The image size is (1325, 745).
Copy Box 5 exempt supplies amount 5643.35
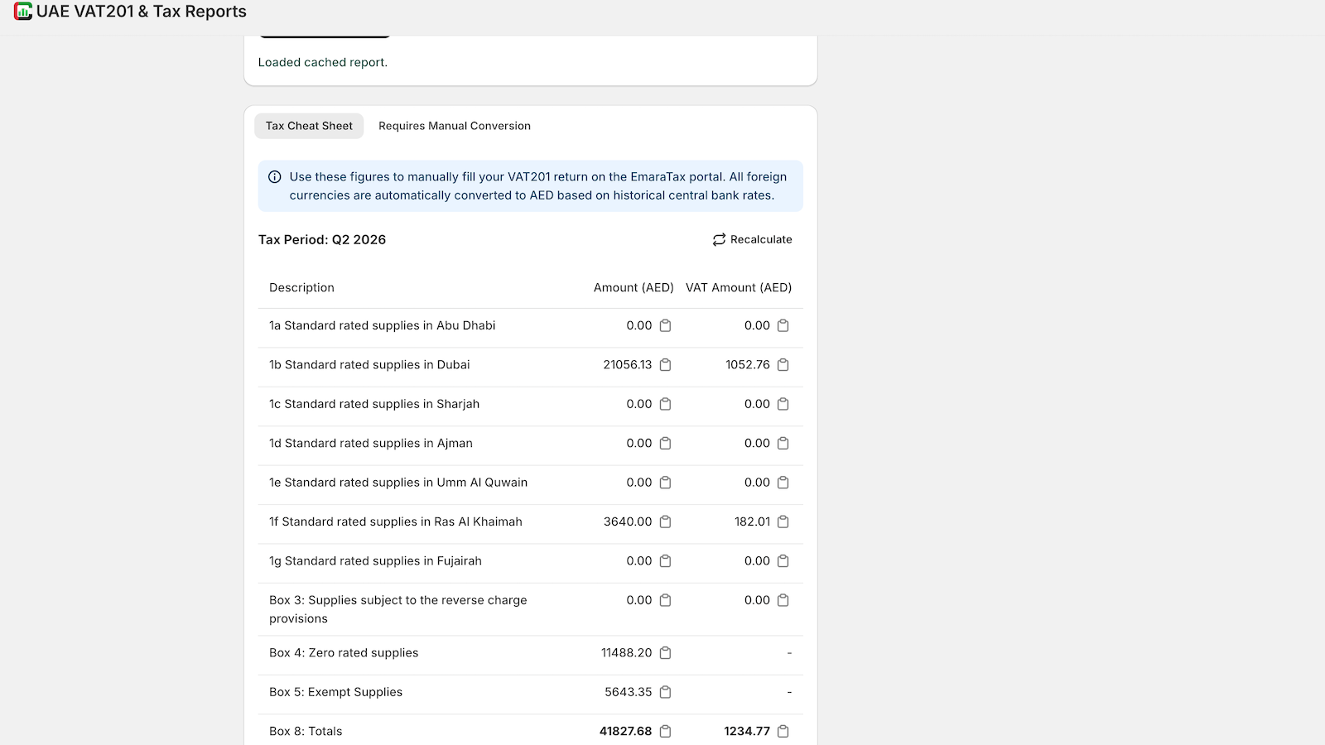click(665, 692)
